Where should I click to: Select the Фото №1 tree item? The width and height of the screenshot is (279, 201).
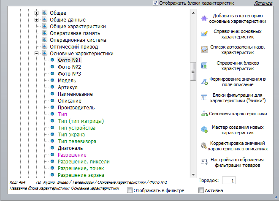[x=69, y=60]
